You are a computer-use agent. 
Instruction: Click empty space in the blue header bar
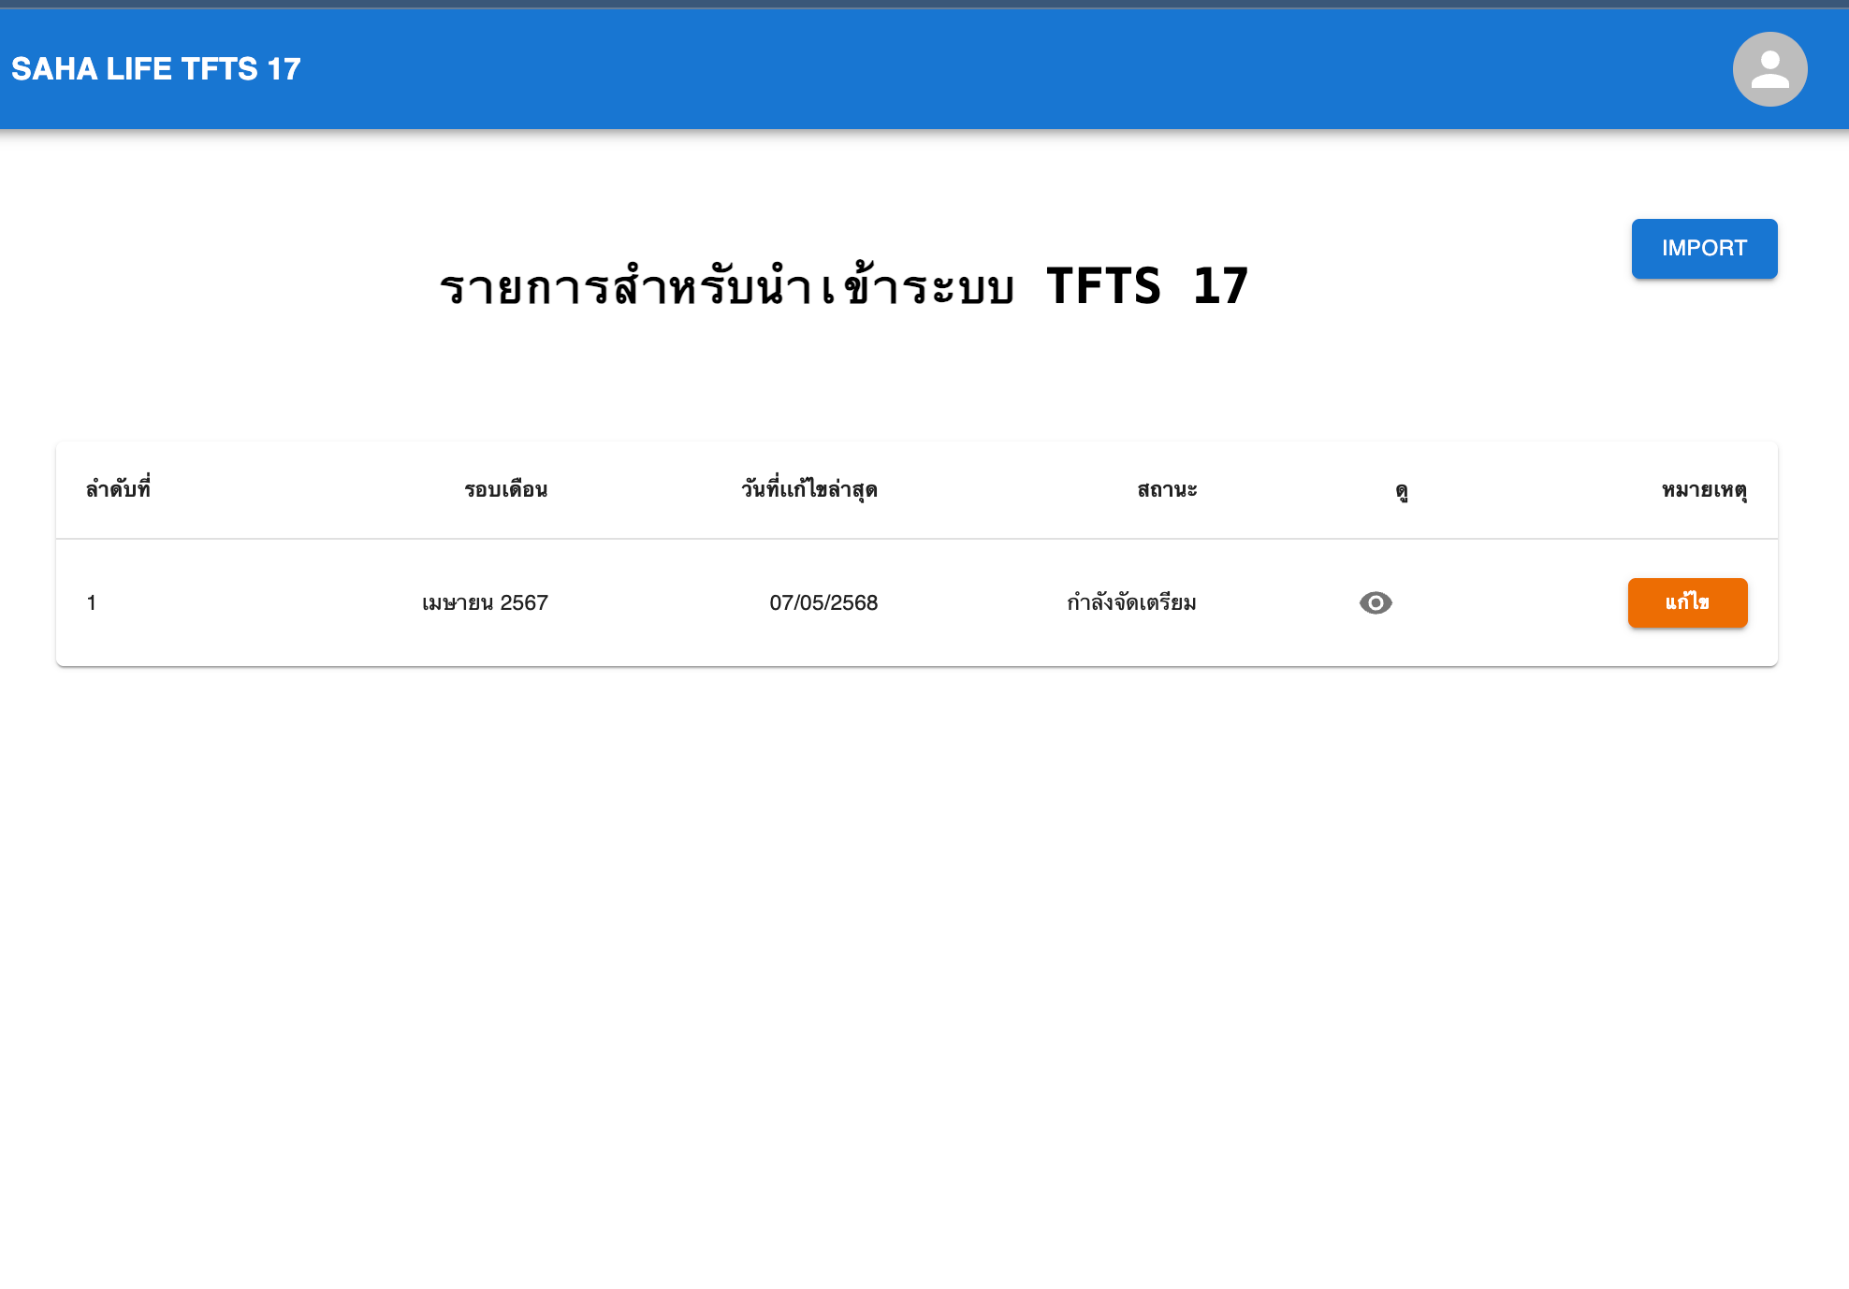point(936,69)
